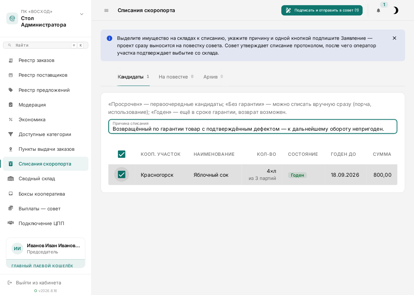Open Иванов Иван profile card
414x295 pixels.
46,249
